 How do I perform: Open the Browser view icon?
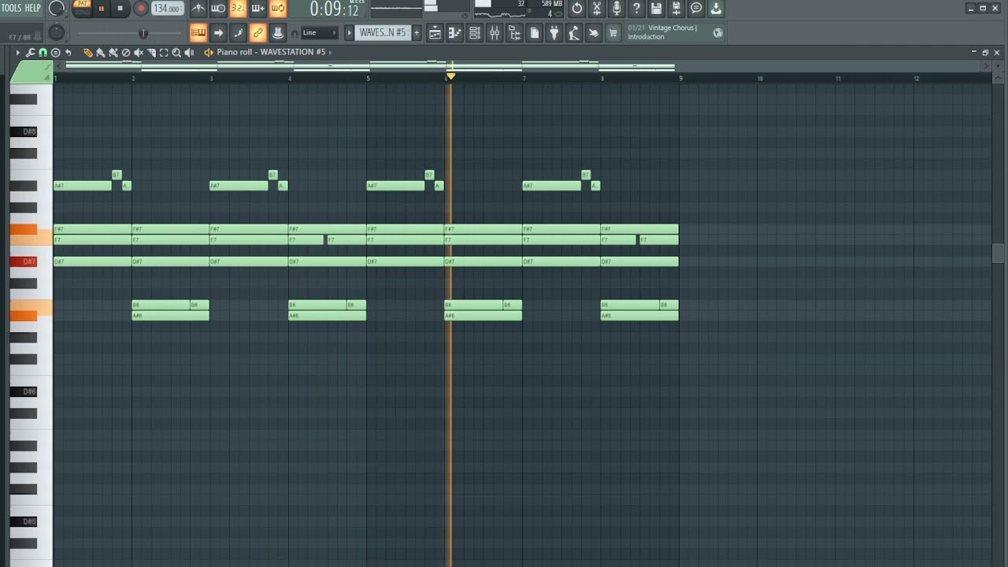[514, 33]
